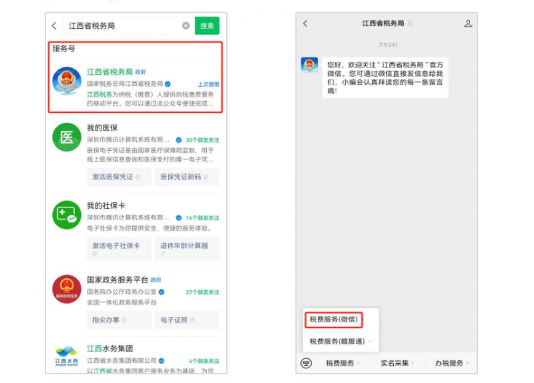Screen dimensions: 534x383
Task: Tap the 江西省税务局 avatar beside the welcome message
Action: pos(309,65)
